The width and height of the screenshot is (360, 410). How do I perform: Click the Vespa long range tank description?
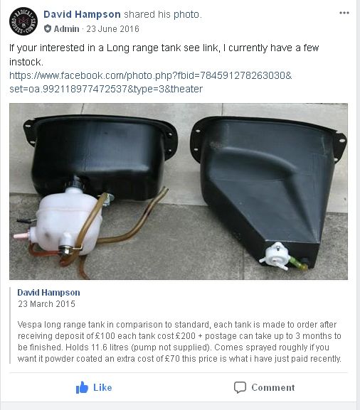179,342
